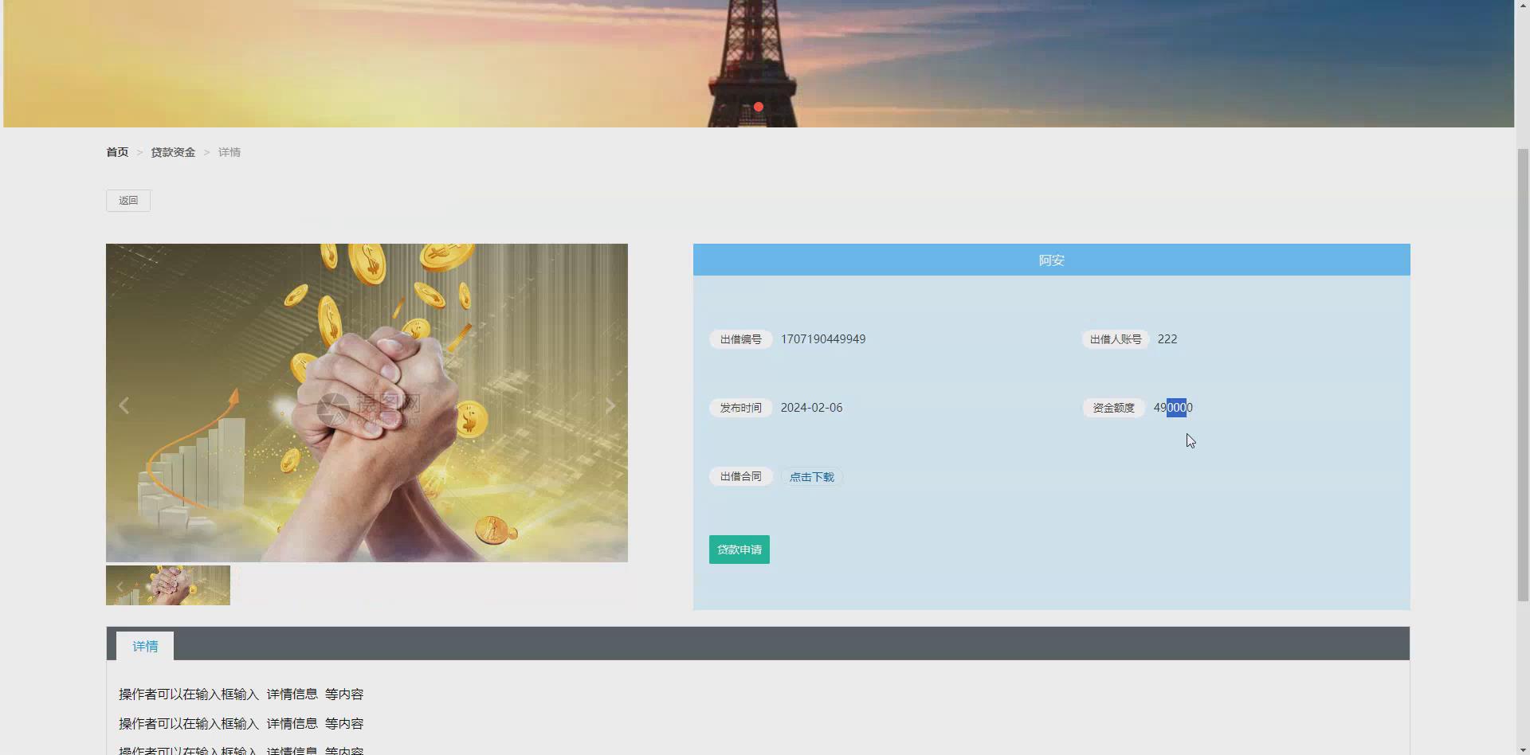Screen dimensions: 1530x755
Task: Click the 资金额度 label
Action: (1113, 408)
